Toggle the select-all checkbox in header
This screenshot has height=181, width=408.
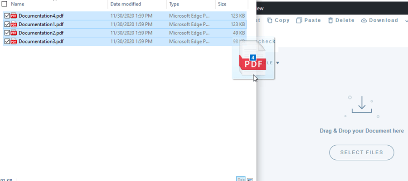4,4
